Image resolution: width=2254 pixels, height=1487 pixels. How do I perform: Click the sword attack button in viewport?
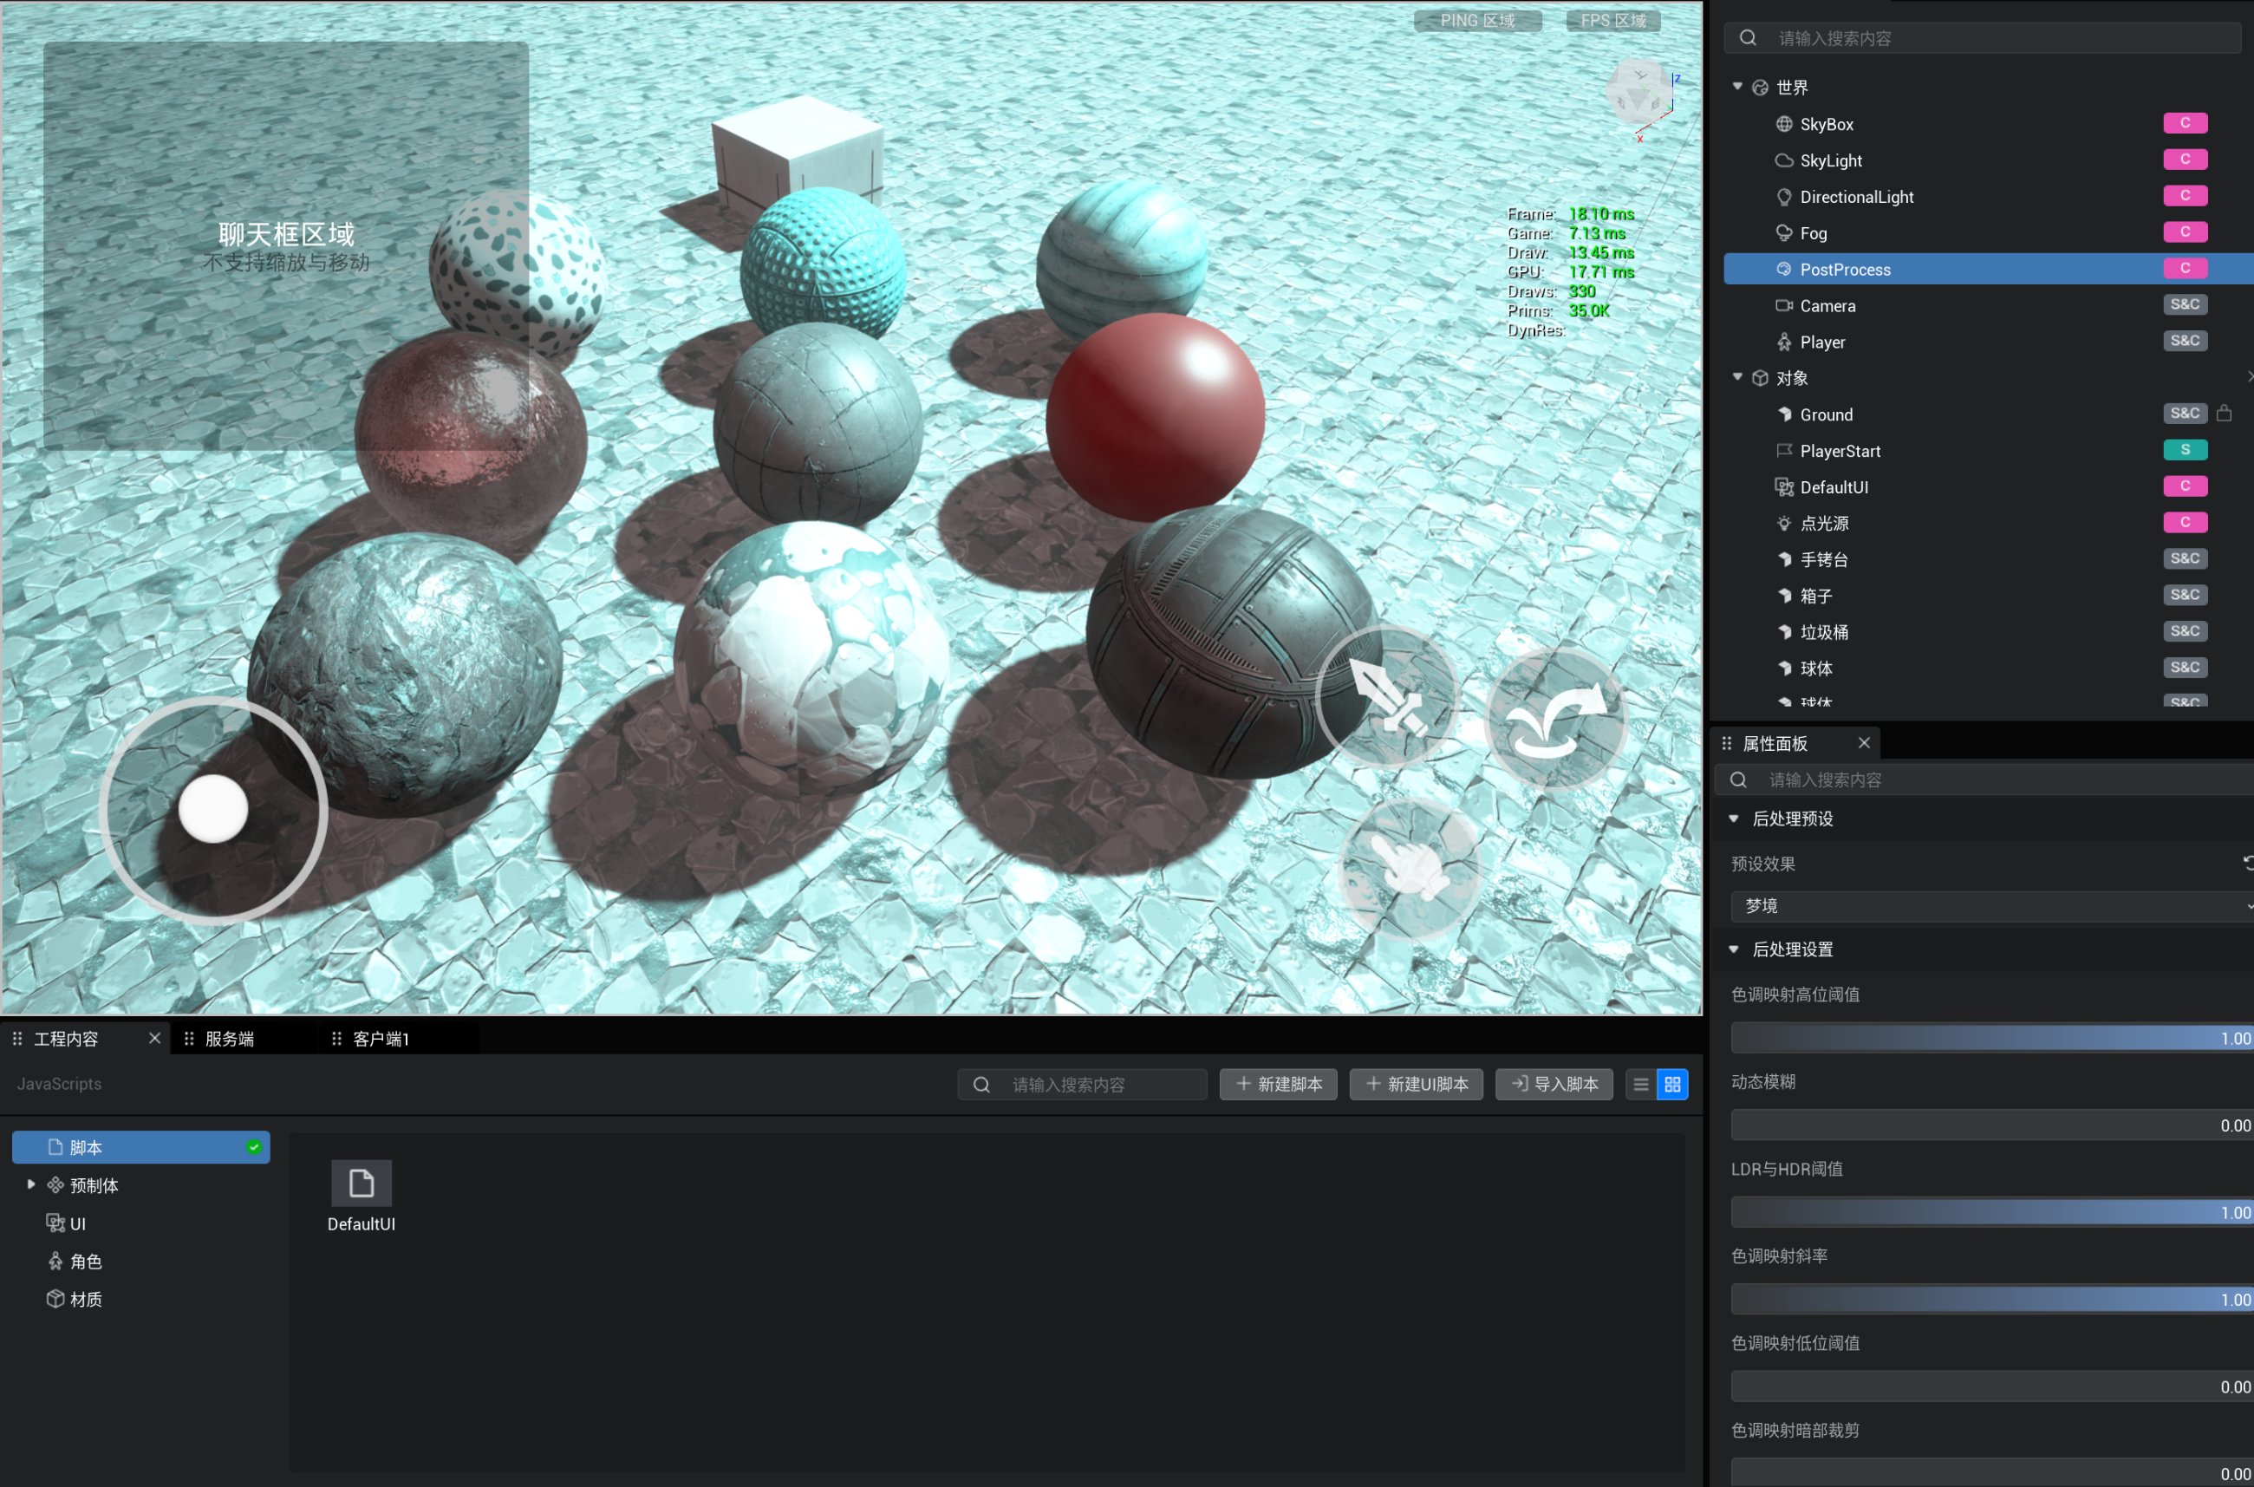click(1387, 696)
